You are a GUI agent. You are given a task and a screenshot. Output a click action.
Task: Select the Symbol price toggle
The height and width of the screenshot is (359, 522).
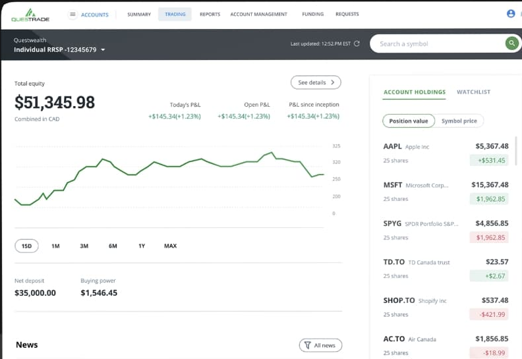coord(459,121)
